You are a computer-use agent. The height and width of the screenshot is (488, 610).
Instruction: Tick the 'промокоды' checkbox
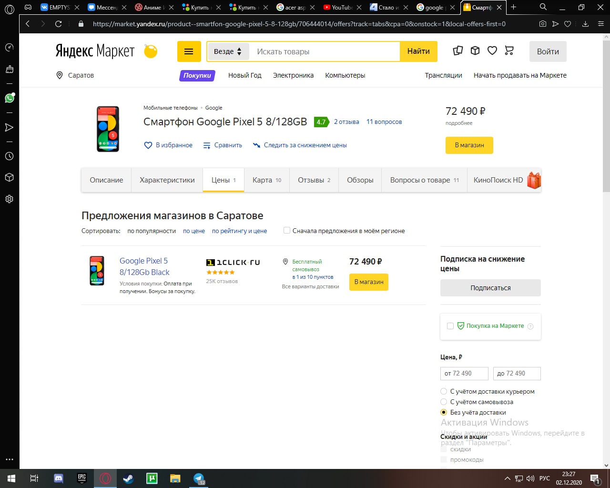[x=444, y=459]
